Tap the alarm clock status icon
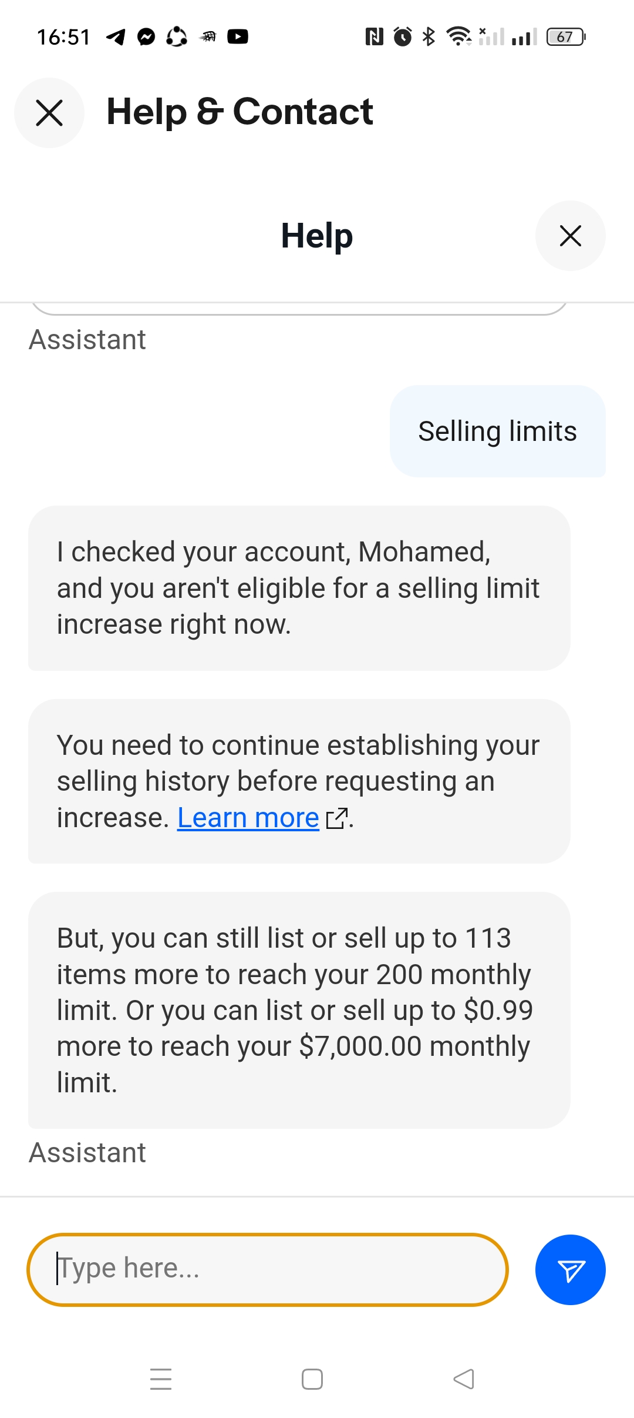Viewport: 634px width, 1418px height. tap(403, 37)
